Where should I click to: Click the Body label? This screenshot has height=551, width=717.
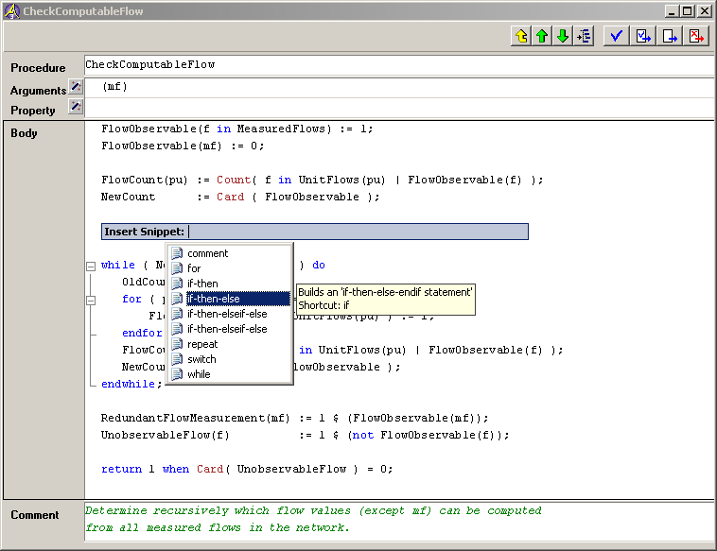coord(24,133)
